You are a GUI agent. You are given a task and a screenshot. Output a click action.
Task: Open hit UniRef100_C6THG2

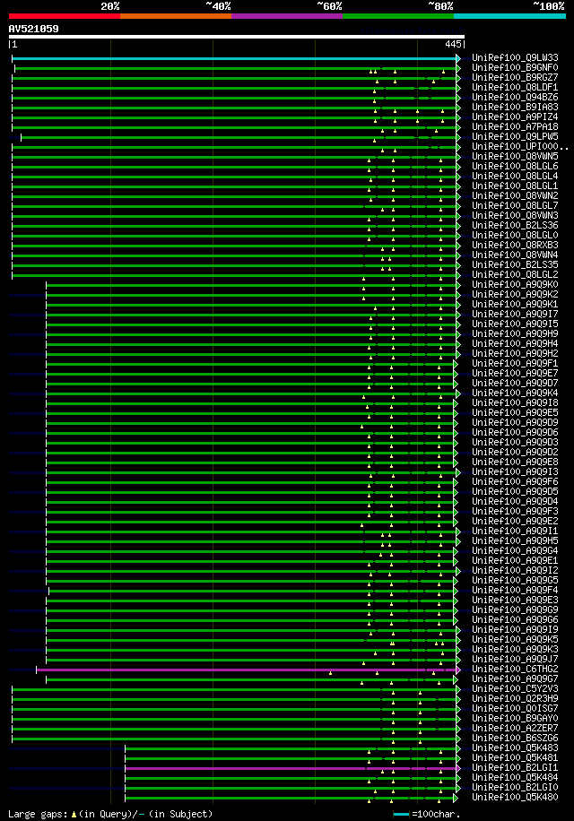tap(515, 670)
